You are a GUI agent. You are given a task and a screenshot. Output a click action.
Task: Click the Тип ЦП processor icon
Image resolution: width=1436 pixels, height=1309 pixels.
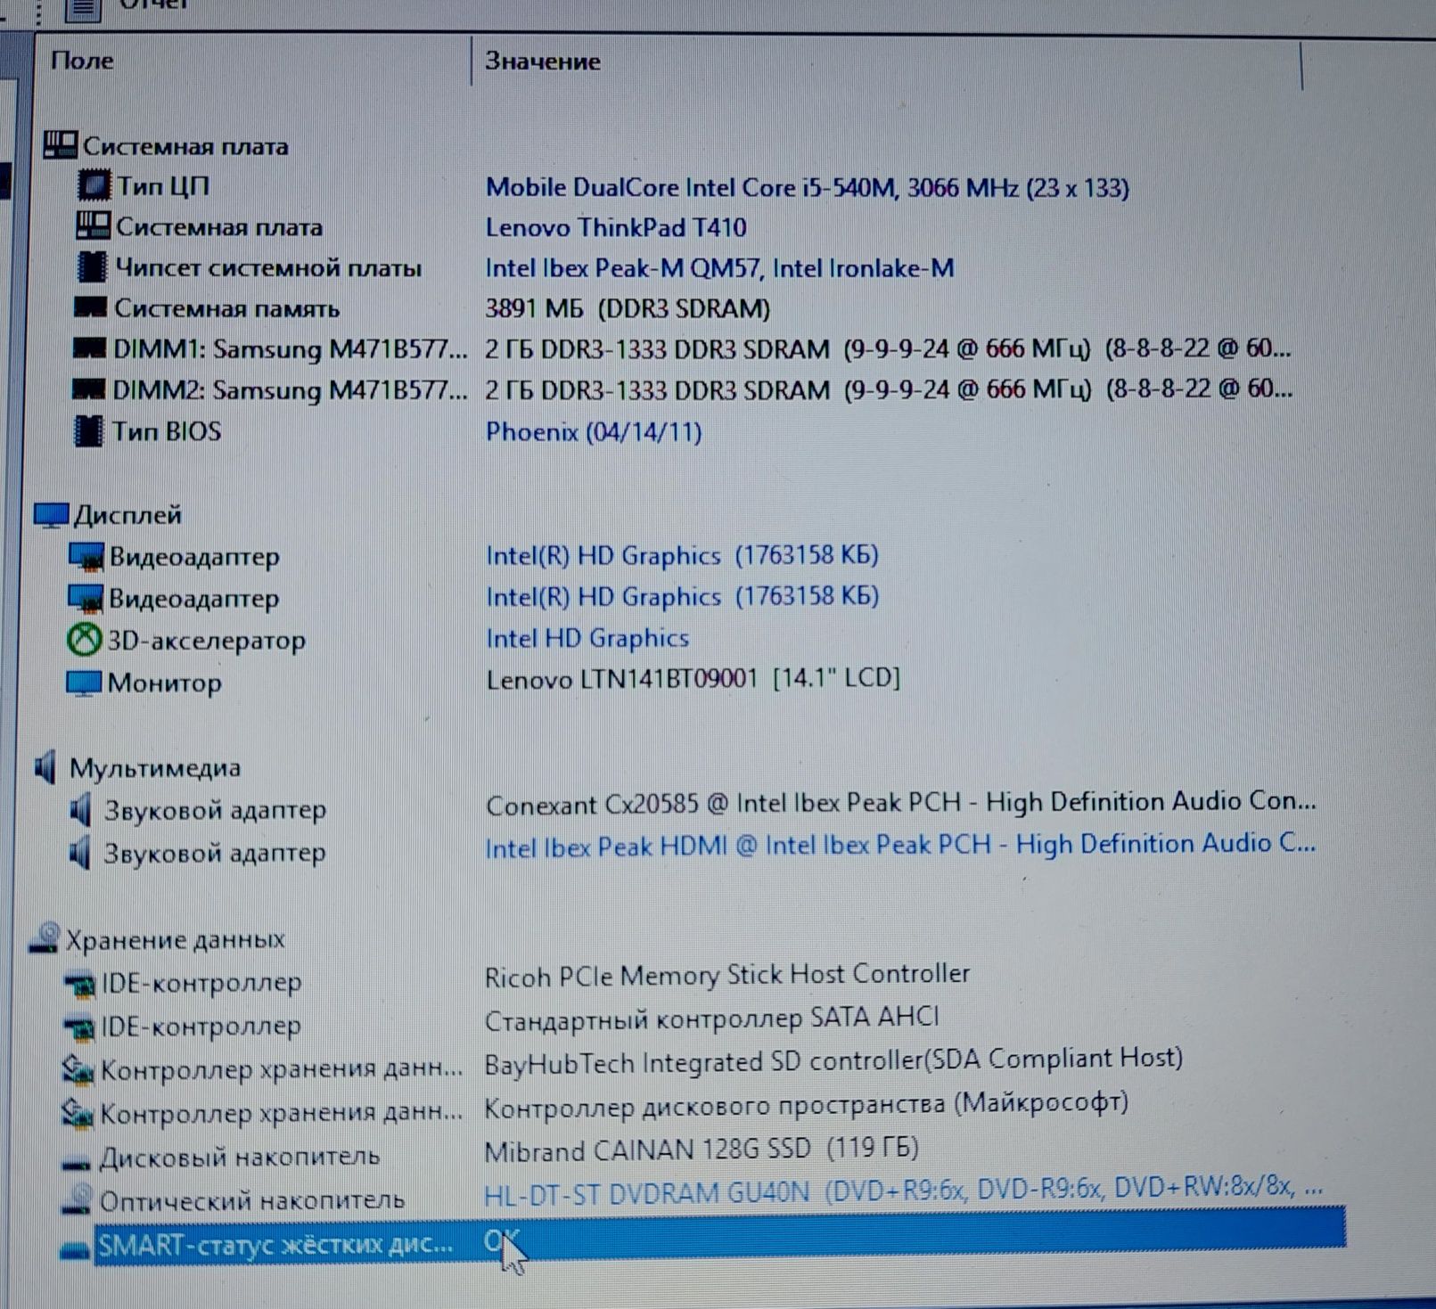tap(94, 185)
